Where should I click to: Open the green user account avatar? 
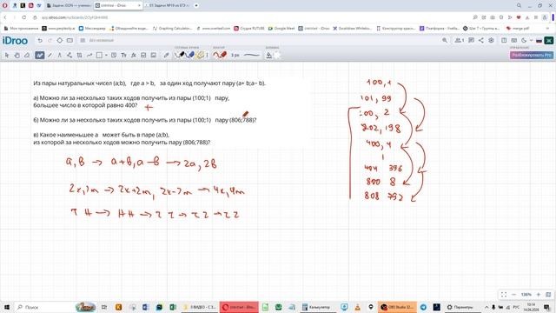click(x=548, y=41)
